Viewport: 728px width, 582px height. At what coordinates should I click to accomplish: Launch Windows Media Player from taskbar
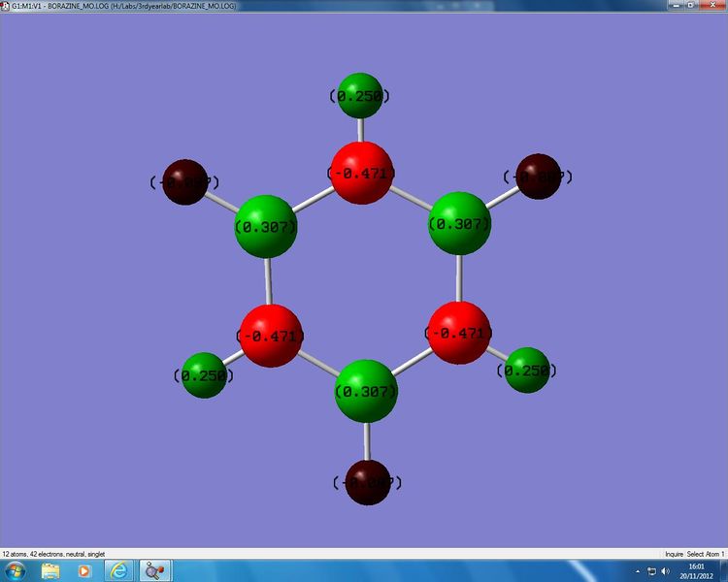coord(84,571)
